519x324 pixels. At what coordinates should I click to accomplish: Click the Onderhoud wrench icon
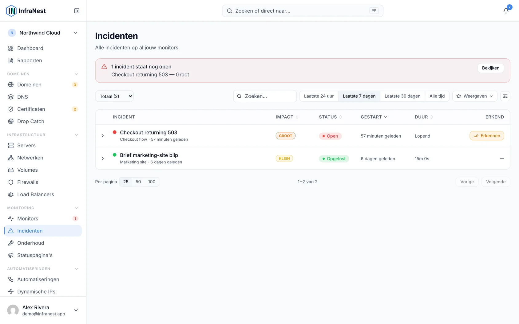11,243
